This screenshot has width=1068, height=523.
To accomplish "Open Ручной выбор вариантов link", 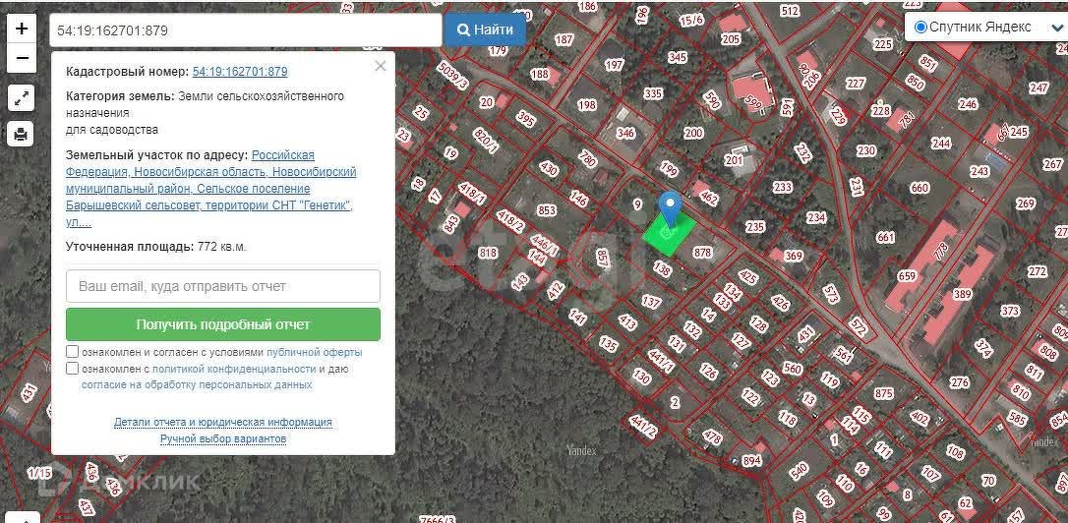I will pos(222,439).
